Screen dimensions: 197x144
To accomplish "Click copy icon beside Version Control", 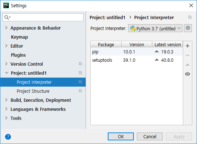I will 80,64.
